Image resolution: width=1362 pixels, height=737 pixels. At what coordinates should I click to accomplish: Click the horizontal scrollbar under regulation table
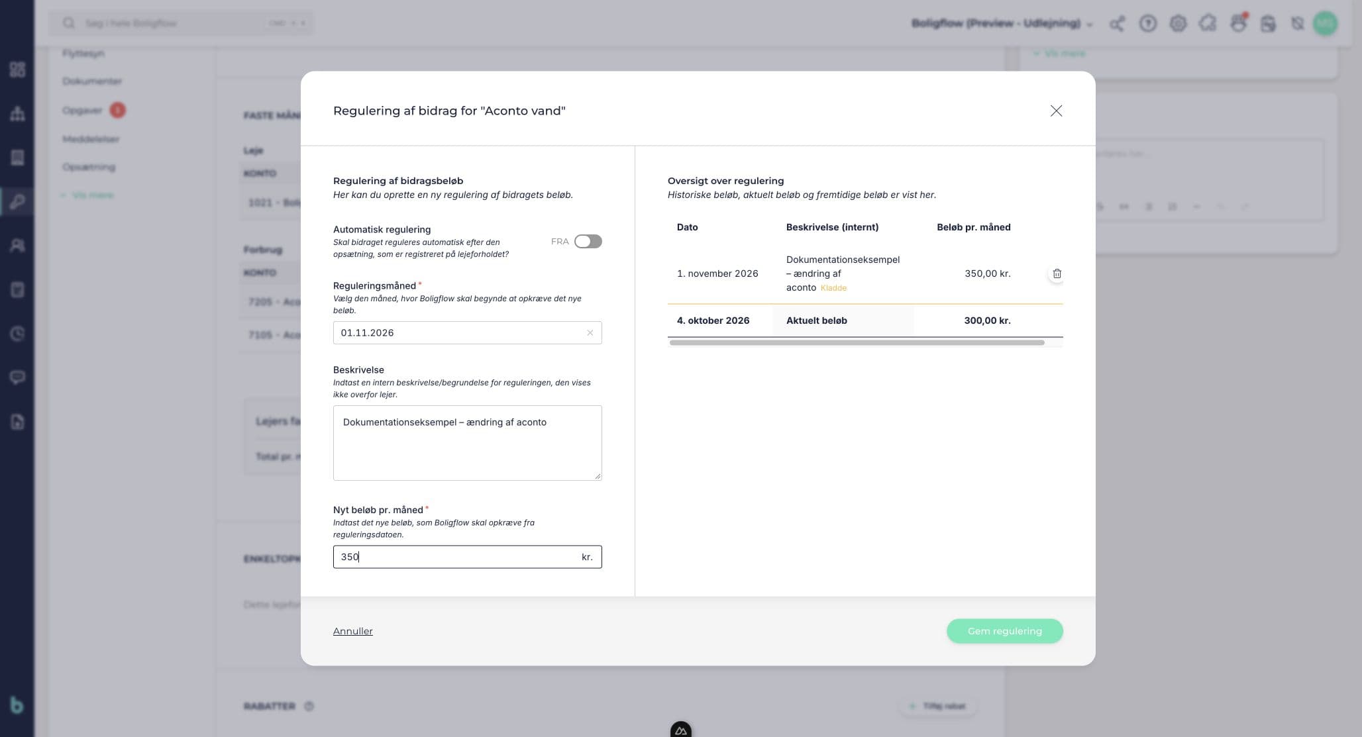(857, 342)
